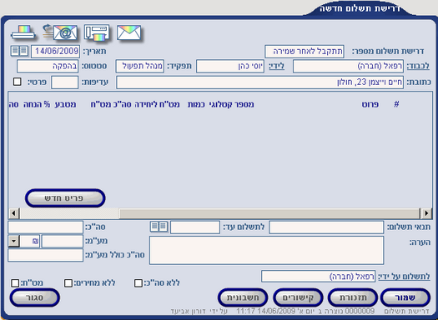Open the לידי link
The image size is (438, 320).
276,66
